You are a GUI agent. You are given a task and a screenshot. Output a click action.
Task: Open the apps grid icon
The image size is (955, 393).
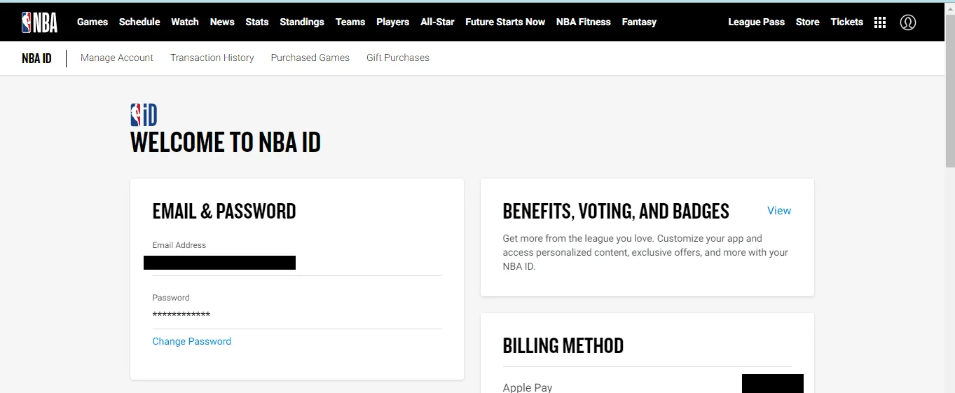click(880, 22)
